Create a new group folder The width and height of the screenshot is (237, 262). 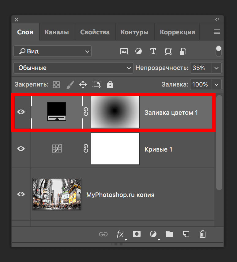(169, 234)
